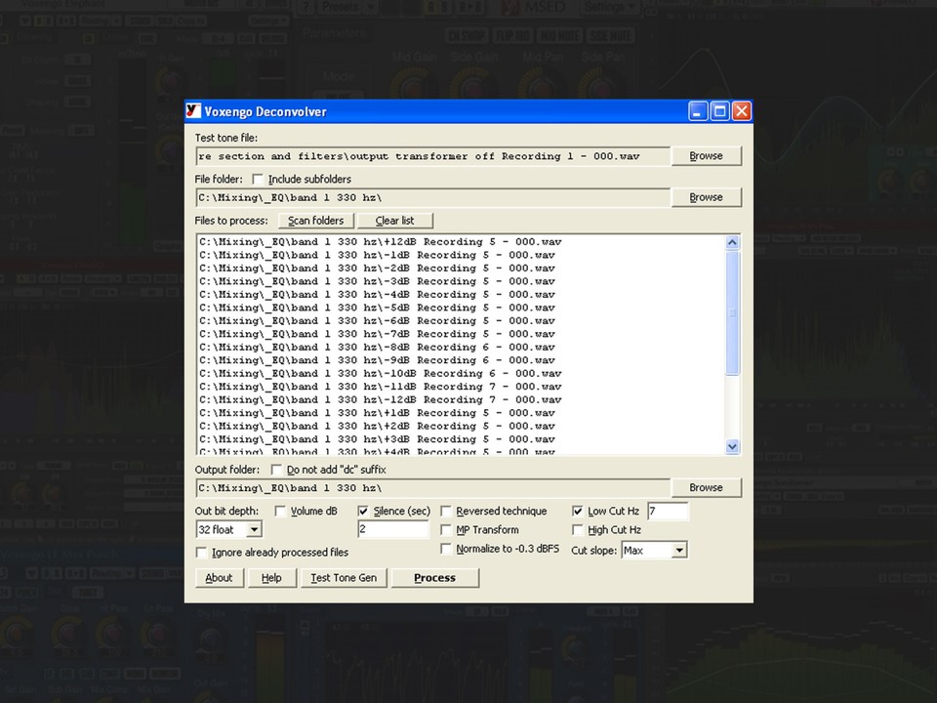Open the Cut slope dropdown

click(679, 550)
